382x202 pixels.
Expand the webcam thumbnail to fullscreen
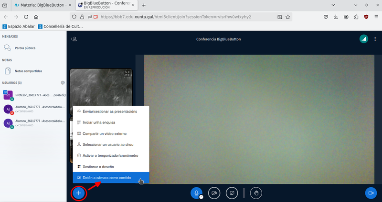127,73
